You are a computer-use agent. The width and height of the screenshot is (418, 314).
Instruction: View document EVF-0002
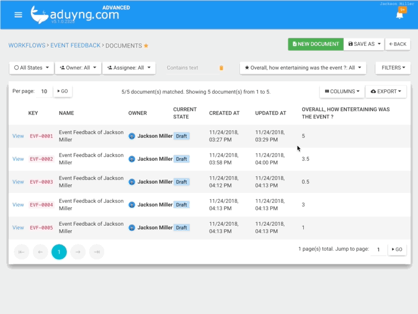point(18,159)
